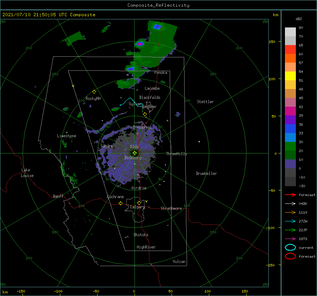Viewport: 317px width, 296px height.
Task: Pick the magenta 39-42 dBZ color swatch
Action: (290, 111)
